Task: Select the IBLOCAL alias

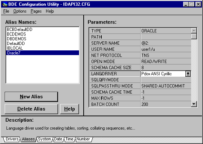Action: coord(43,48)
